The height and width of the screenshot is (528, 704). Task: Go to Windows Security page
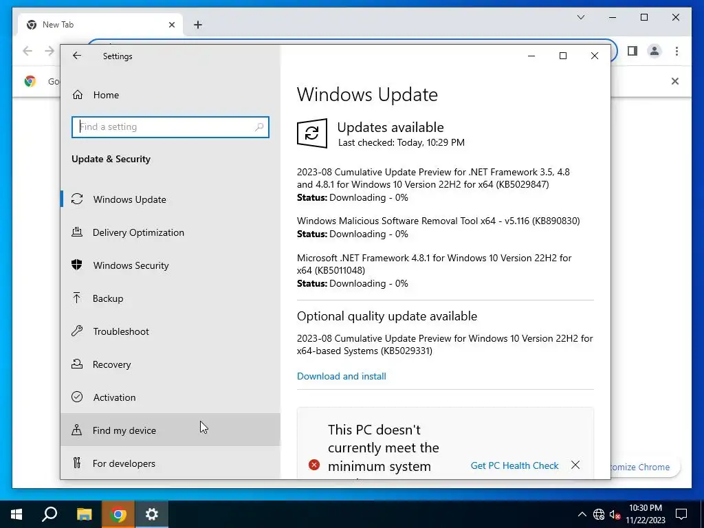[170, 265]
